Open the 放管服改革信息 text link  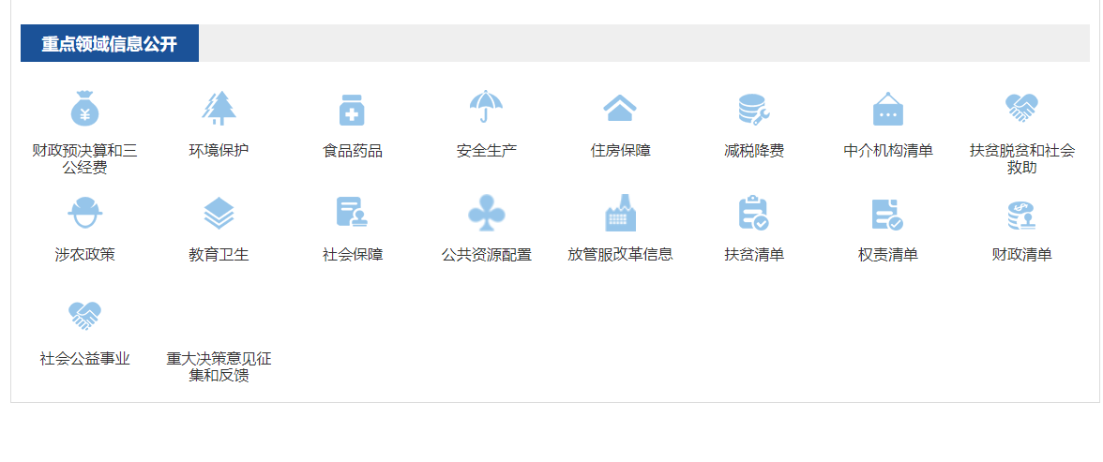[621, 255]
